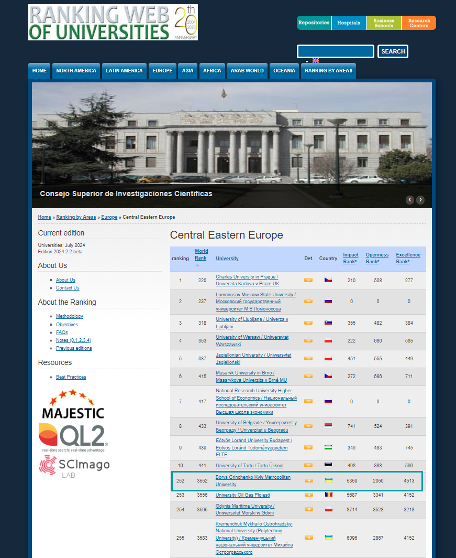Click the previous slide arrow on banner
This screenshot has width=456, height=558.
pyautogui.click(x=410, y=200)
